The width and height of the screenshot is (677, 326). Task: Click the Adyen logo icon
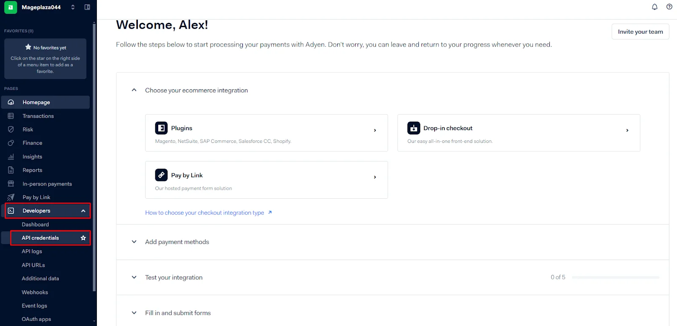tap(11, 7)
